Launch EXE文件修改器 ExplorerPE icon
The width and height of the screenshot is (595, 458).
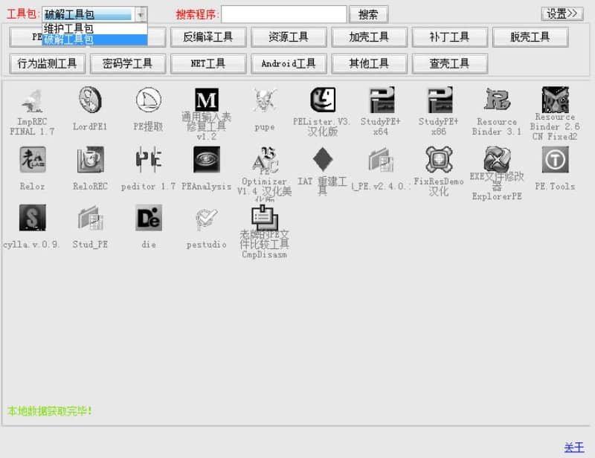click(x=497, y=159)
